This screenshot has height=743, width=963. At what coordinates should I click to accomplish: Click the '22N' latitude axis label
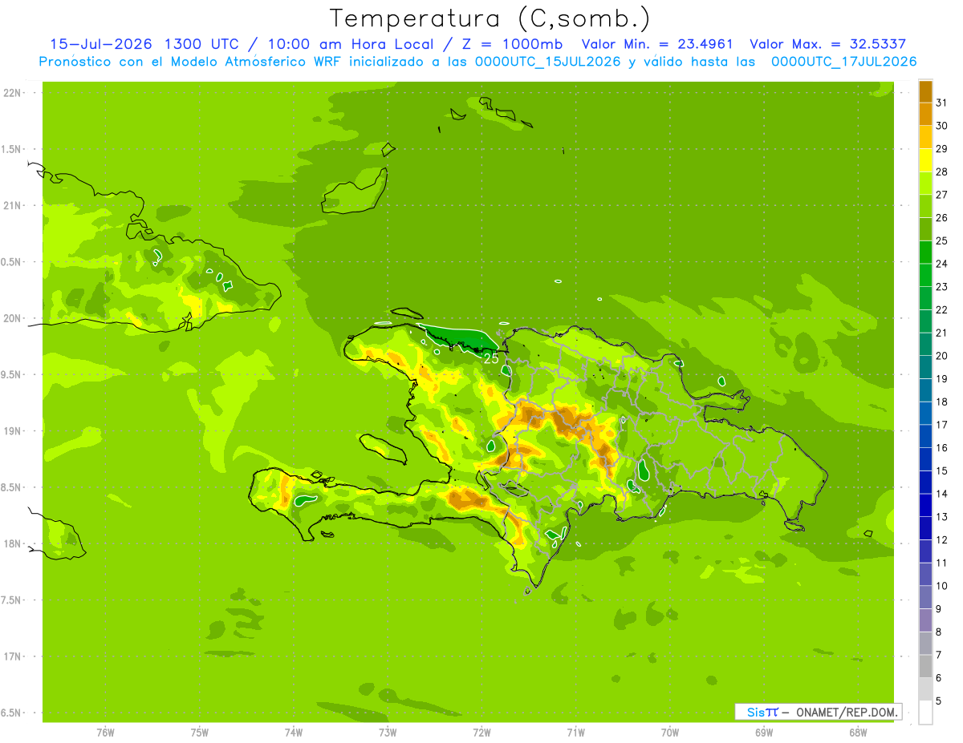(12, 93)
